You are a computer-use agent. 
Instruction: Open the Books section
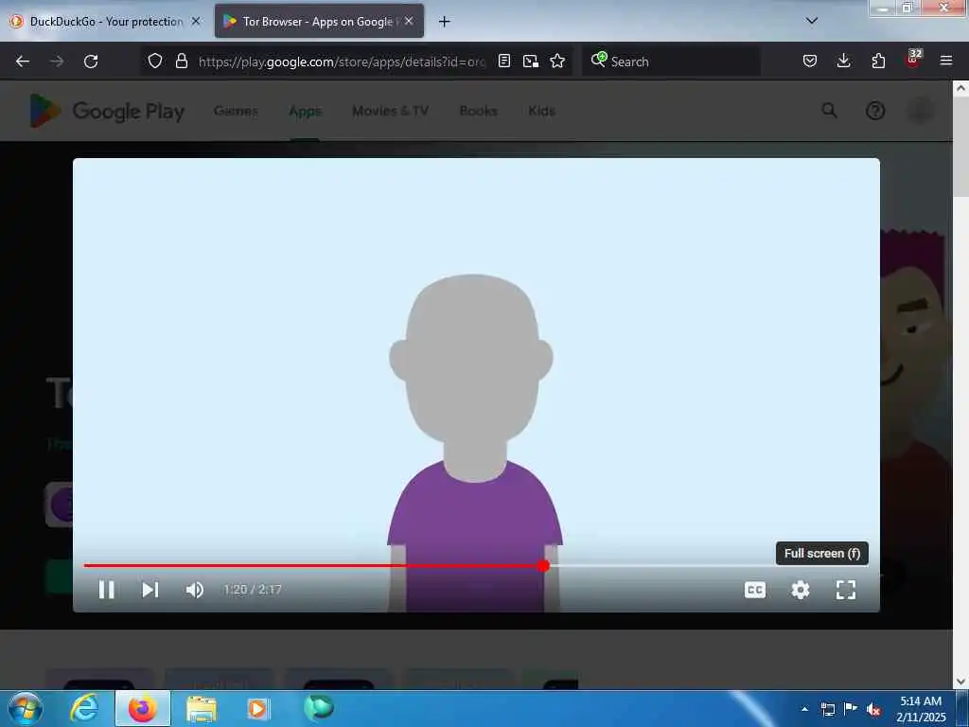(478, 111)
